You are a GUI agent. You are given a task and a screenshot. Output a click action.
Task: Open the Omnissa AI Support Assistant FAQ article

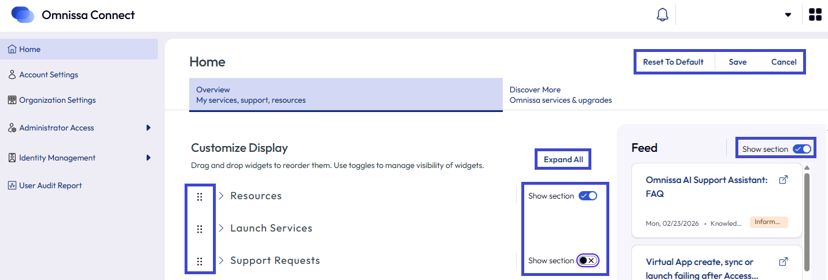tap(706, 187)
